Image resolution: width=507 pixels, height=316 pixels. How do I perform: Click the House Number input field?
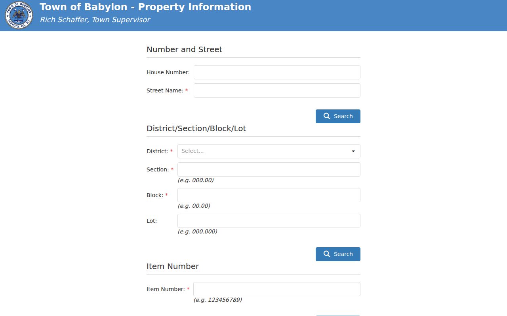[277, 72]
